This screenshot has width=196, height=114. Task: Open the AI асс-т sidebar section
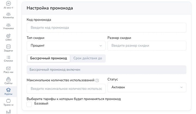[x=8, y=5]
